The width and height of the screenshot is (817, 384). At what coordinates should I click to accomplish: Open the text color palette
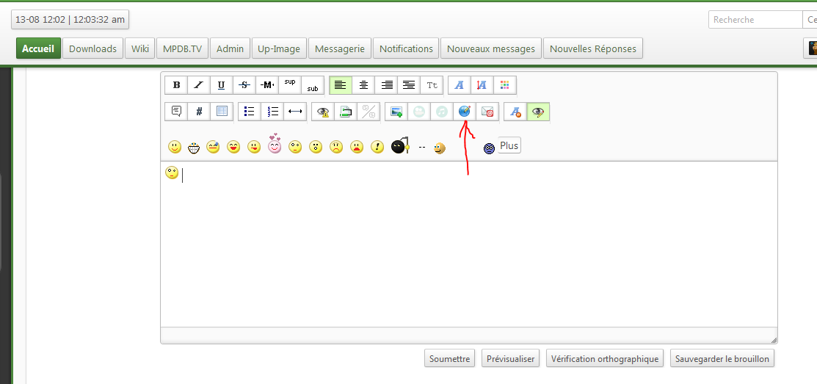click(x=504, y=85)
